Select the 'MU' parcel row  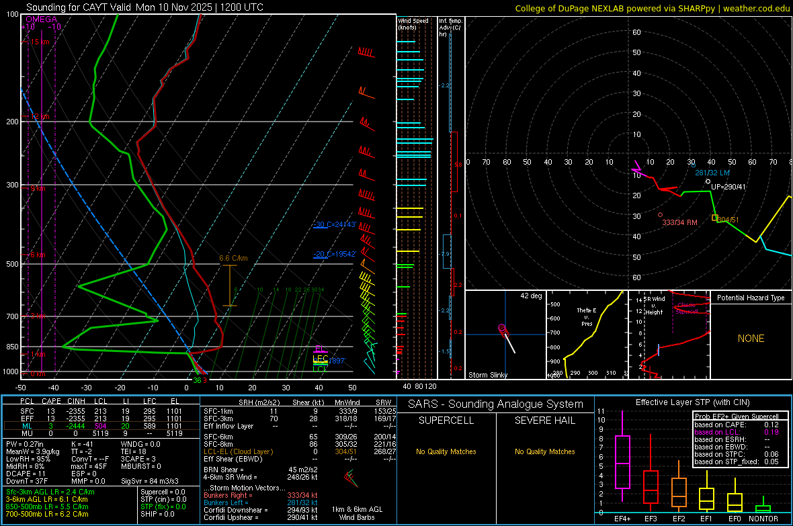pos(100,433)
